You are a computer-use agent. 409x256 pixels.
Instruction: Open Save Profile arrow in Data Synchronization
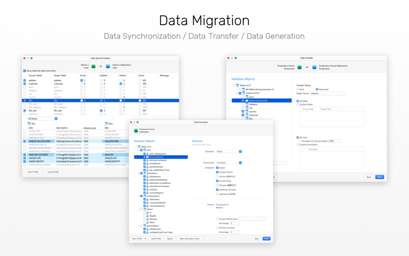coord(42,172)
